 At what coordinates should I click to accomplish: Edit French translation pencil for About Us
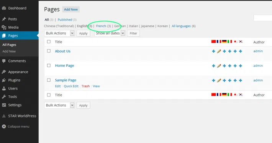[x=219, y=51]
